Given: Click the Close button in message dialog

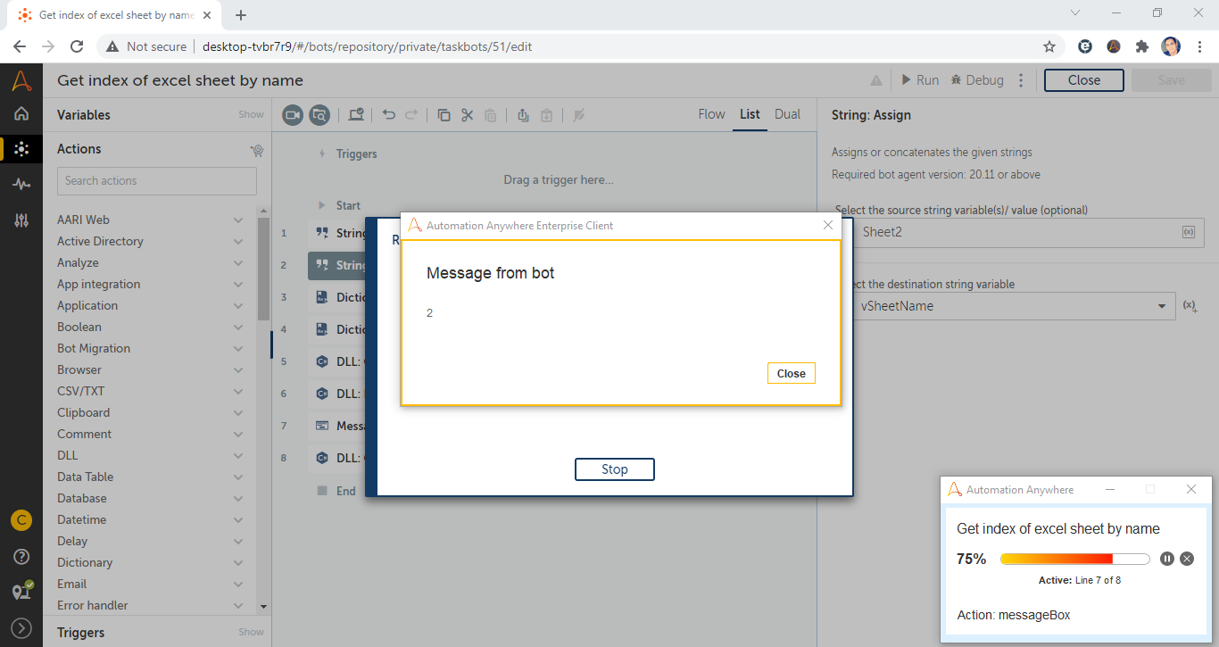Looking at the screenshot, I should [x=791, y=374].
